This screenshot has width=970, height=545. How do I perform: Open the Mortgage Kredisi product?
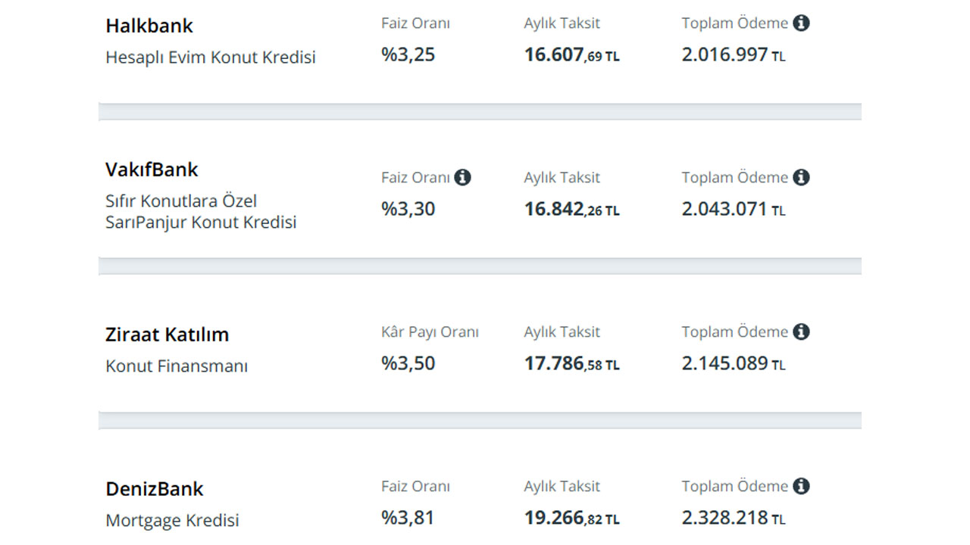click(x=172, y=521)
